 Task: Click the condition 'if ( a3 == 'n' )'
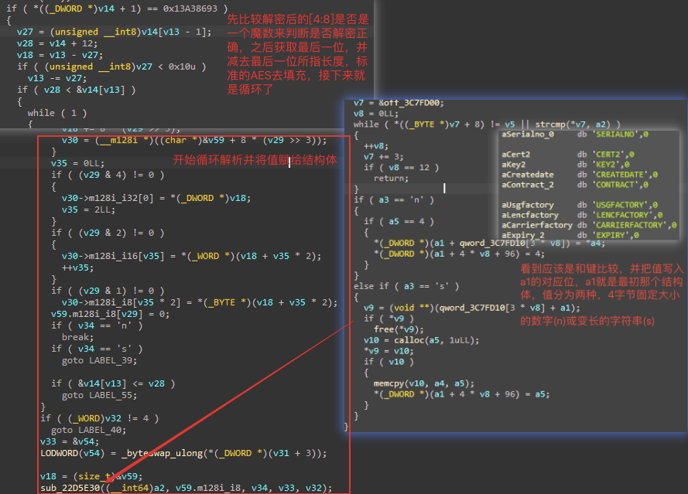pyautogui.click(x=393, y=200)
